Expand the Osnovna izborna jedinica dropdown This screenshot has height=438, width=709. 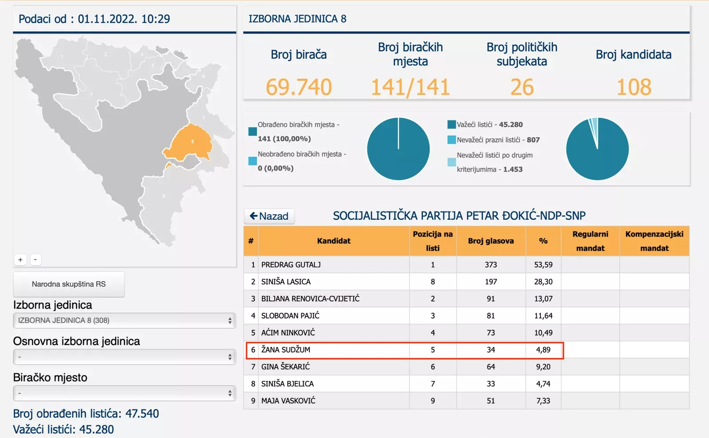pyautogui.click(x=124, y=357)
